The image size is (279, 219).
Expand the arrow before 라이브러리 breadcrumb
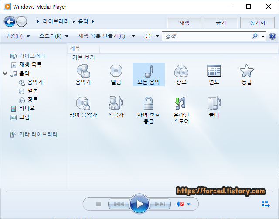coord(38,21)
